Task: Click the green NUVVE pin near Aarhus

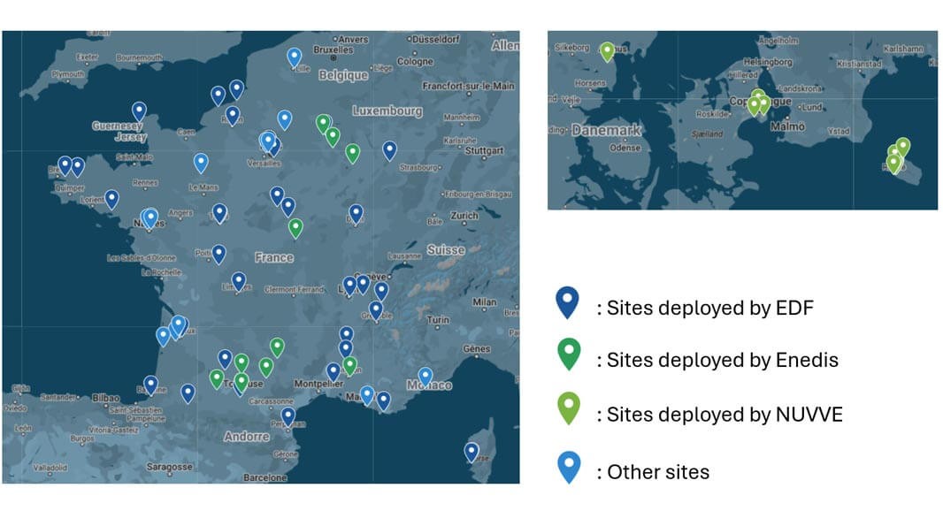Action: tap(607, 51)
